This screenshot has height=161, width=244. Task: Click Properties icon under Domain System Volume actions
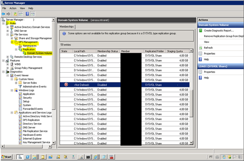[201, 54]
